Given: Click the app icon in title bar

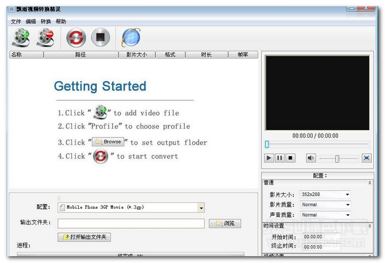Looking at the screenshot, I should [12, 9].
